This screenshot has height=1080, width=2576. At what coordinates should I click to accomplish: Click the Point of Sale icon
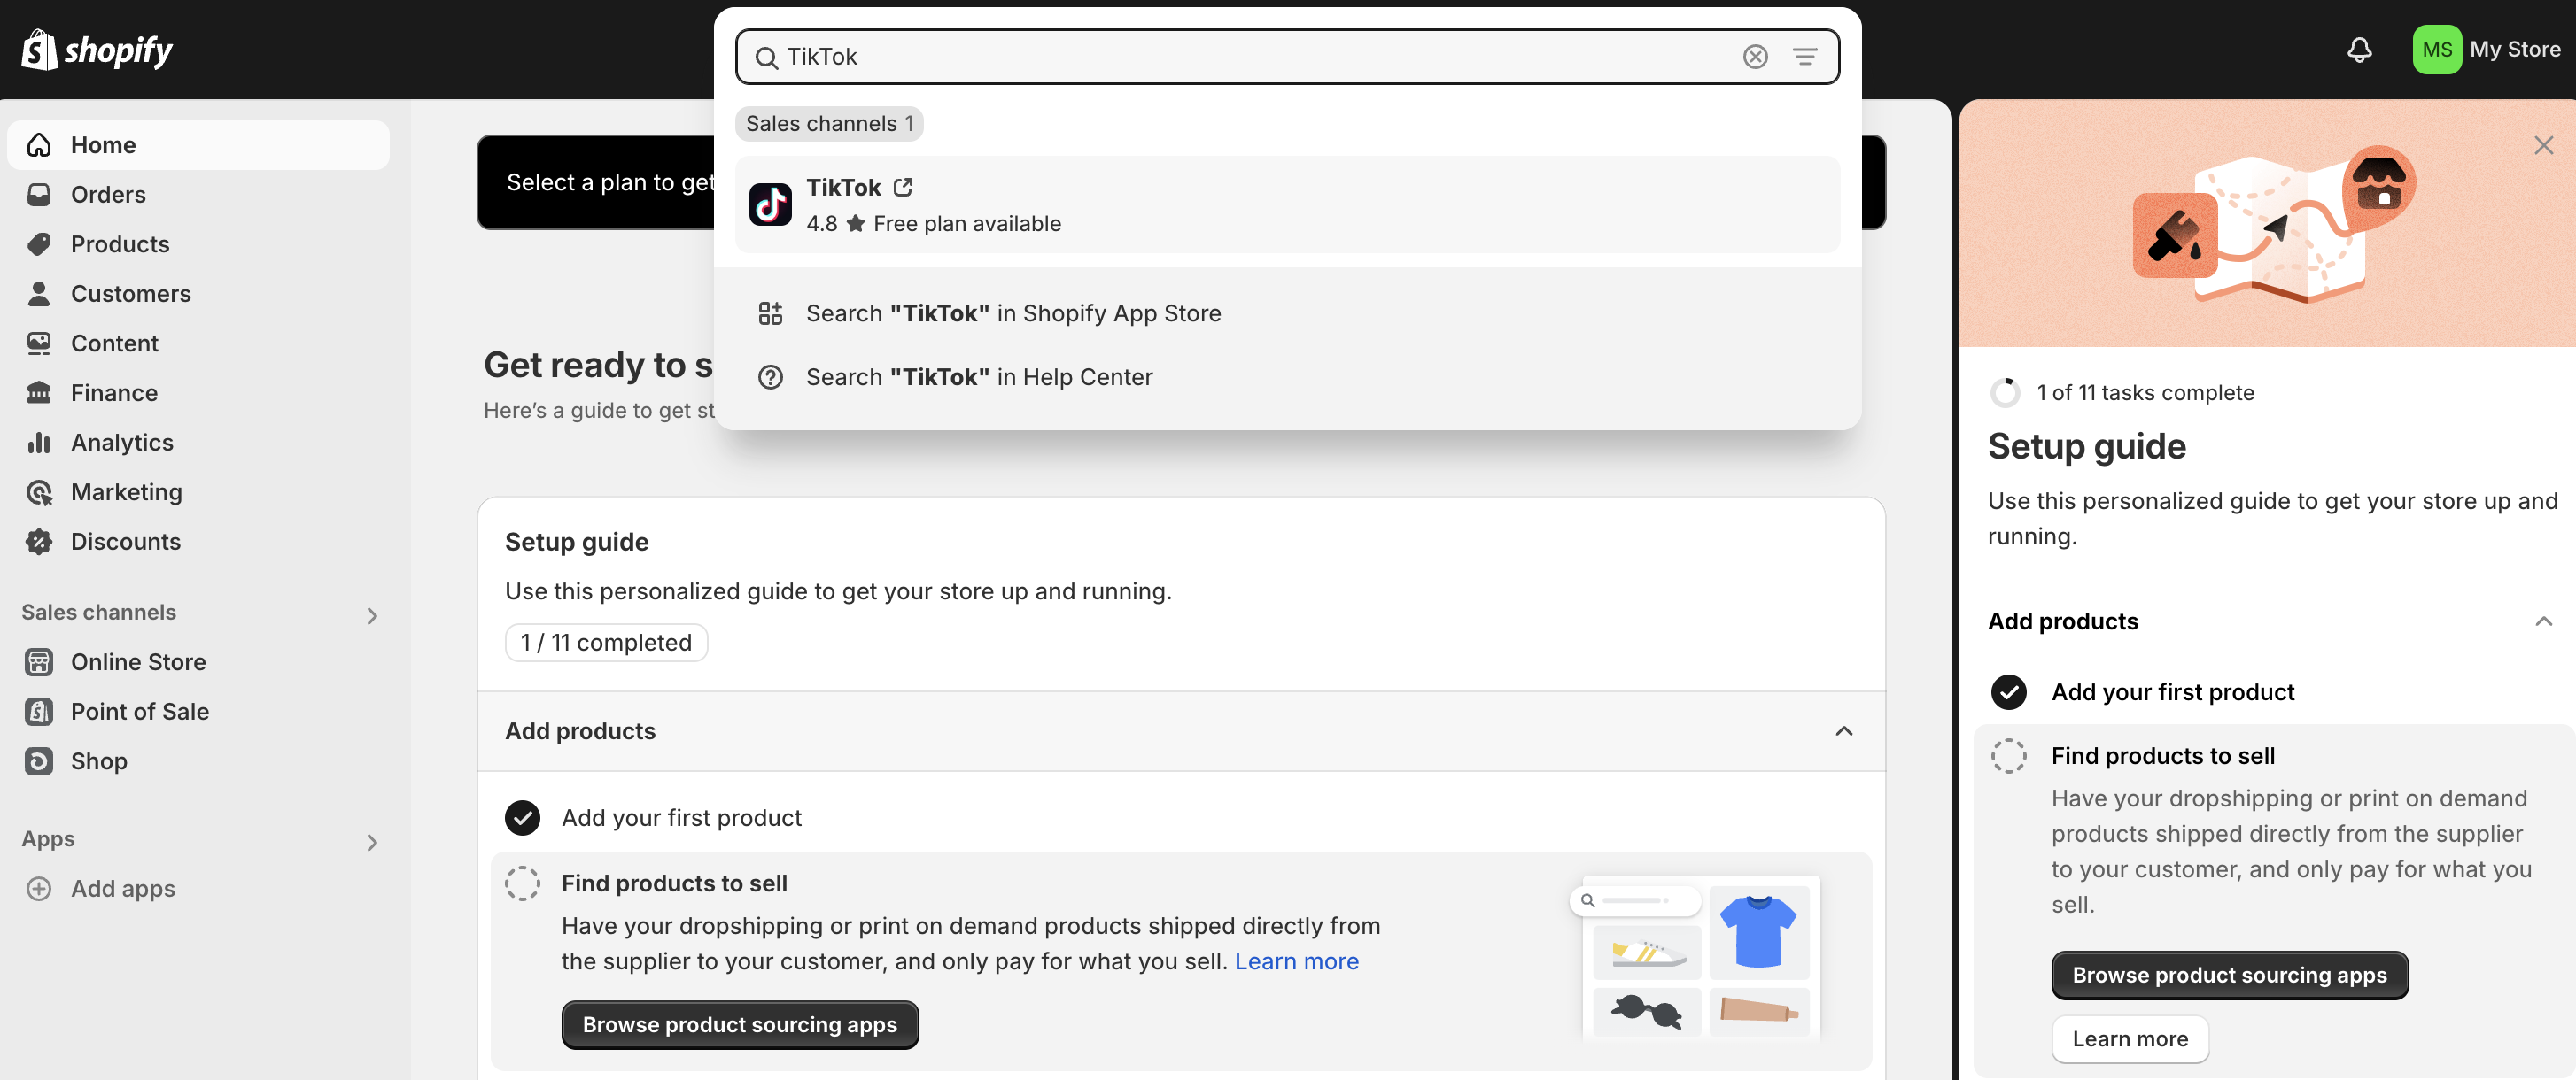39,712
